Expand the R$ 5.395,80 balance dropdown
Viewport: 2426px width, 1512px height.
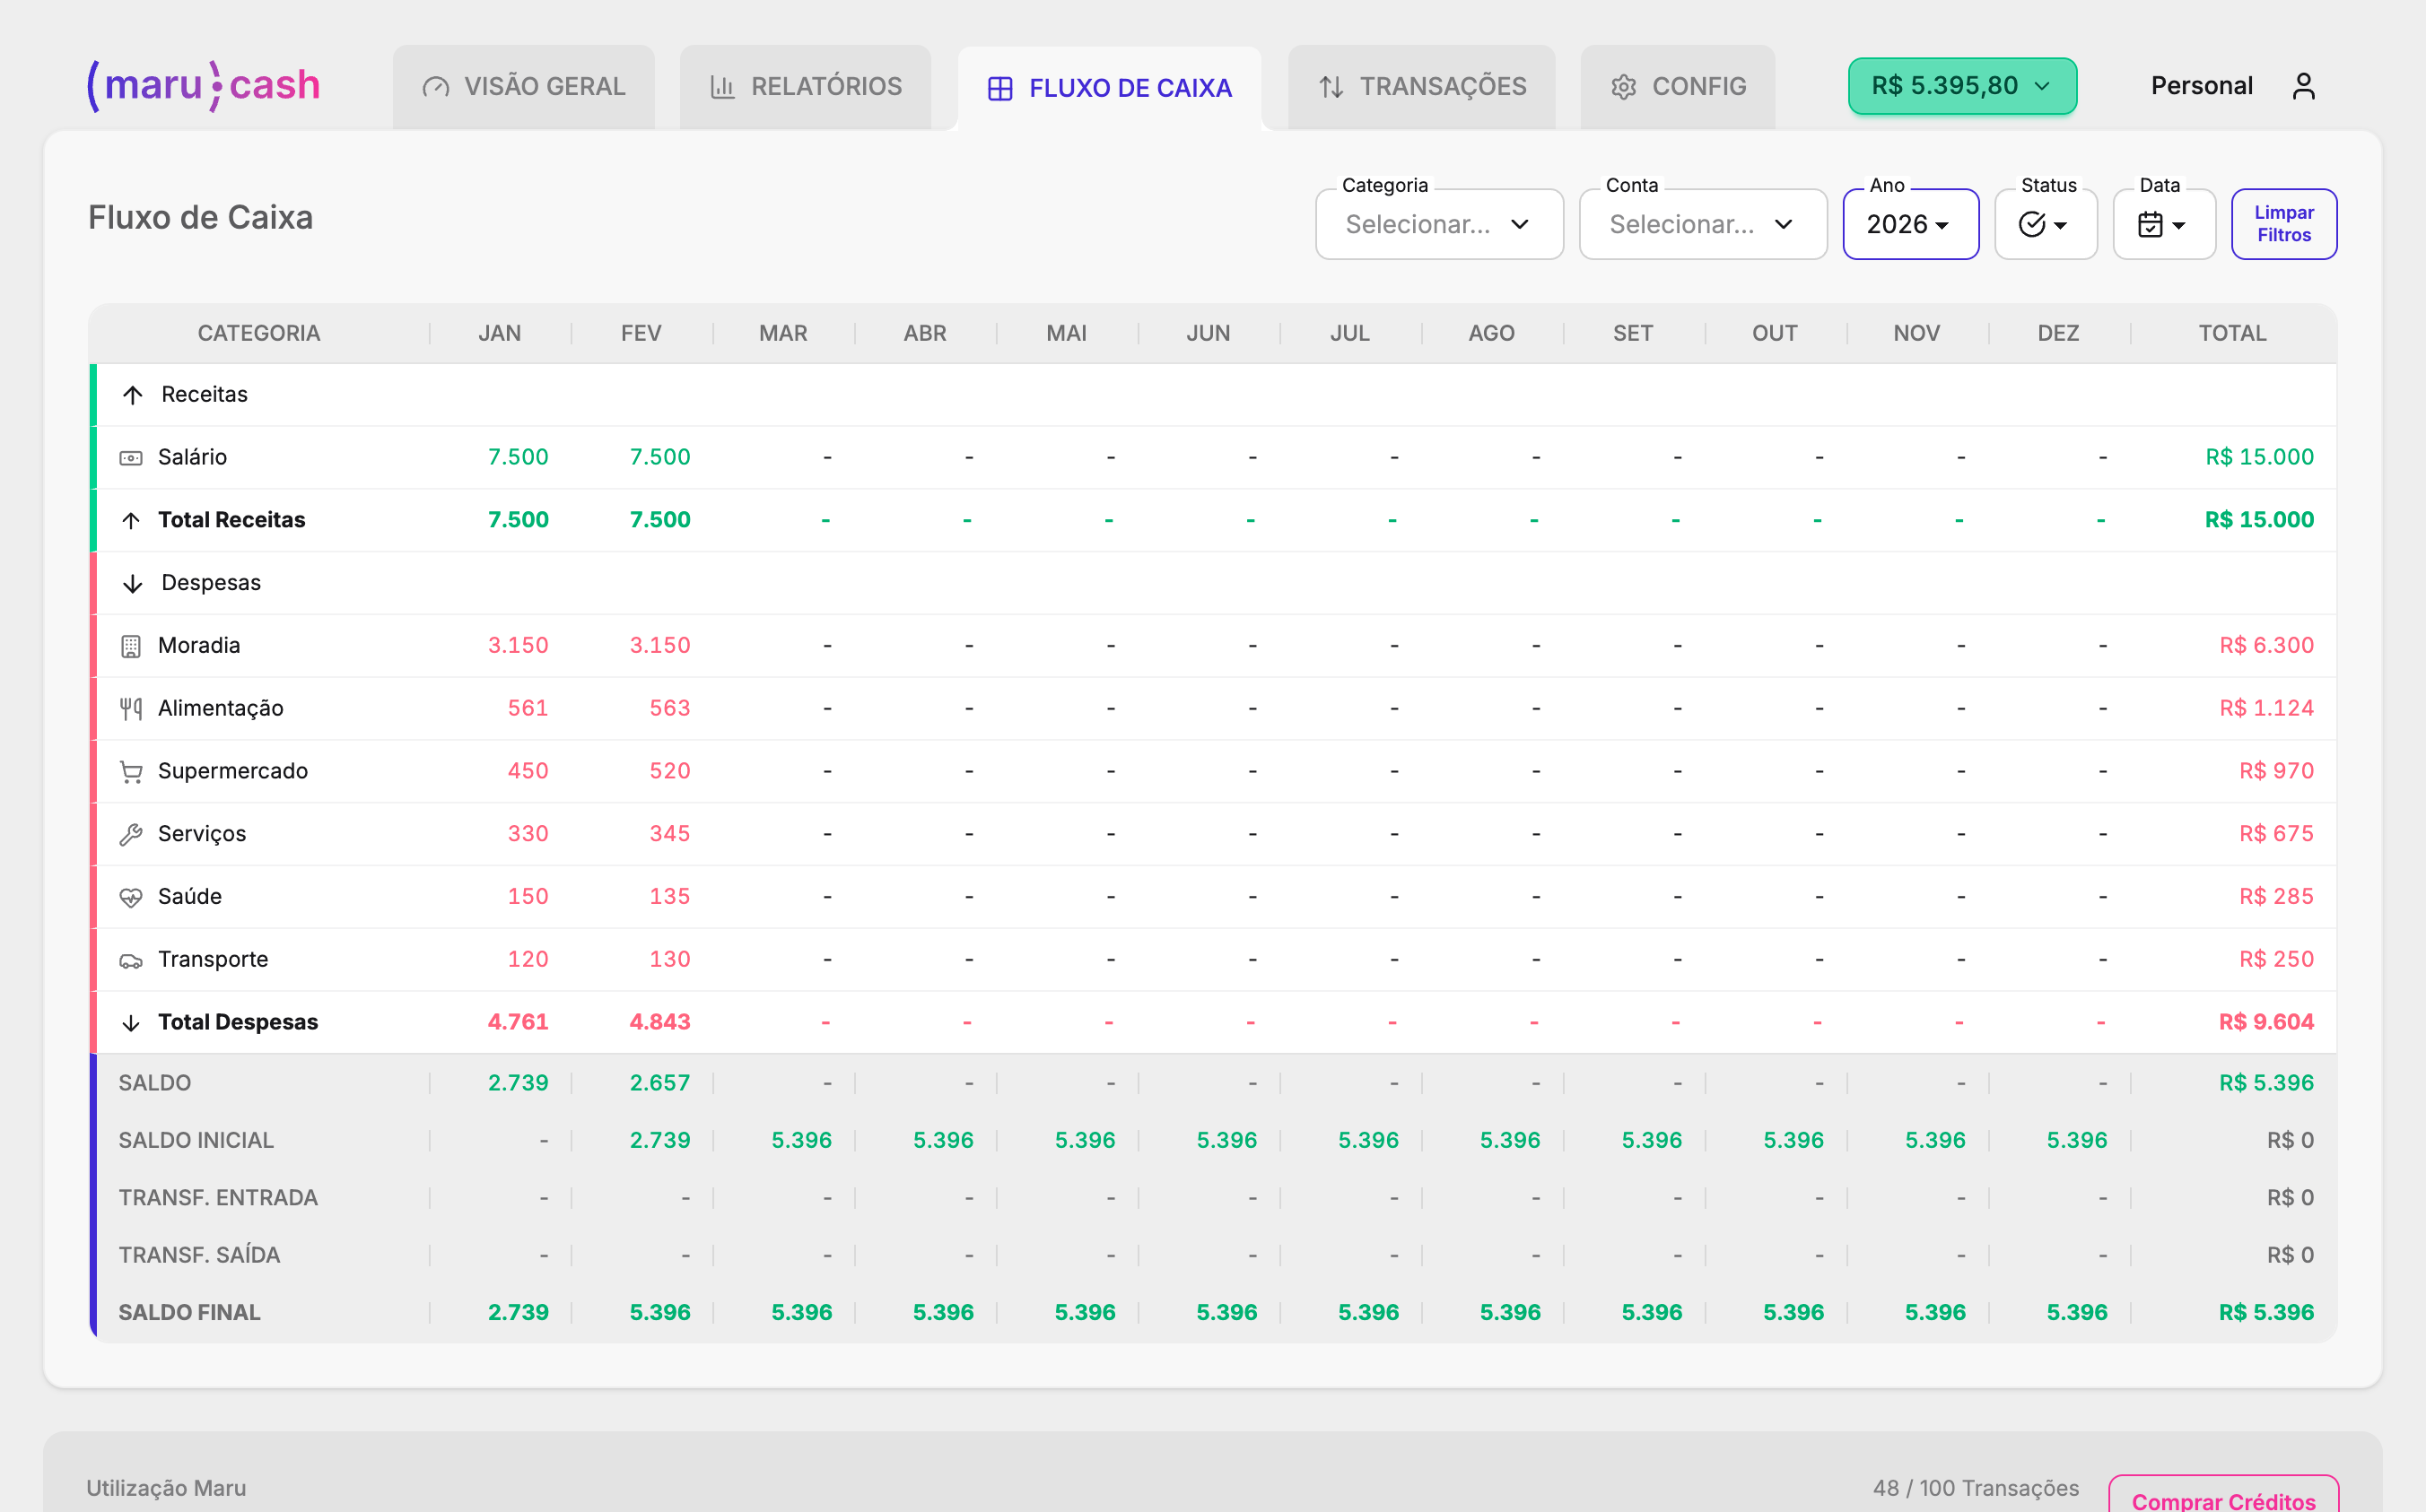point(1959,85)
